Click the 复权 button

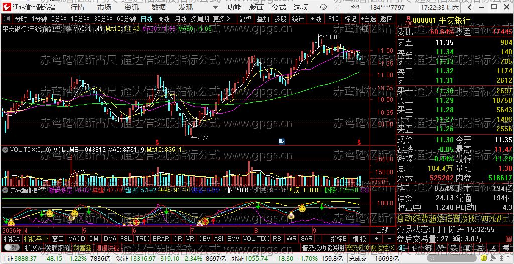tap(245, 19)
